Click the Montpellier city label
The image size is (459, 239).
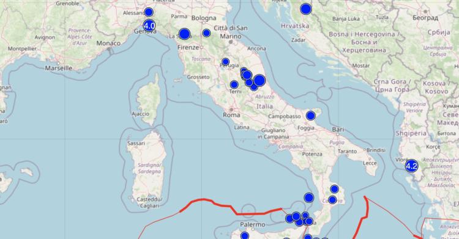[x=22, y=48]
